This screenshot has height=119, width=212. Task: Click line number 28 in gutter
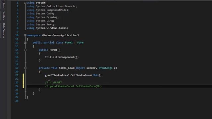point(17,101)
